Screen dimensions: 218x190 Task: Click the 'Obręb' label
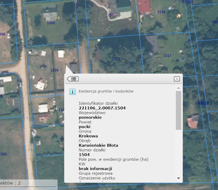pos(84,141)
